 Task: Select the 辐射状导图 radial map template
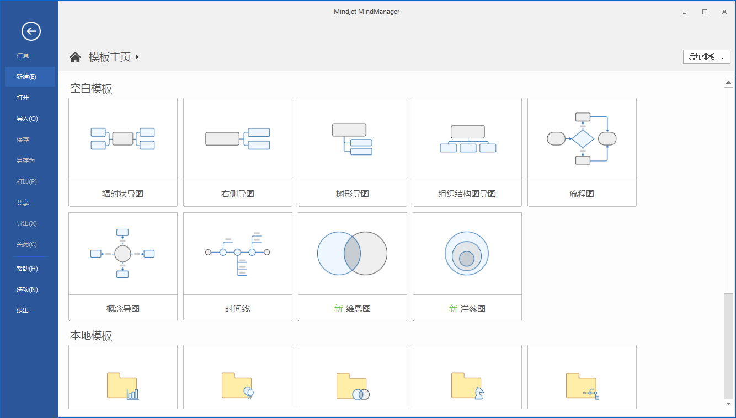click(123, 152)
